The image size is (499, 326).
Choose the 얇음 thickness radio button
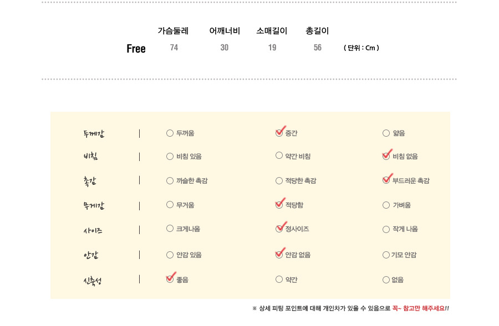point(386,133)
